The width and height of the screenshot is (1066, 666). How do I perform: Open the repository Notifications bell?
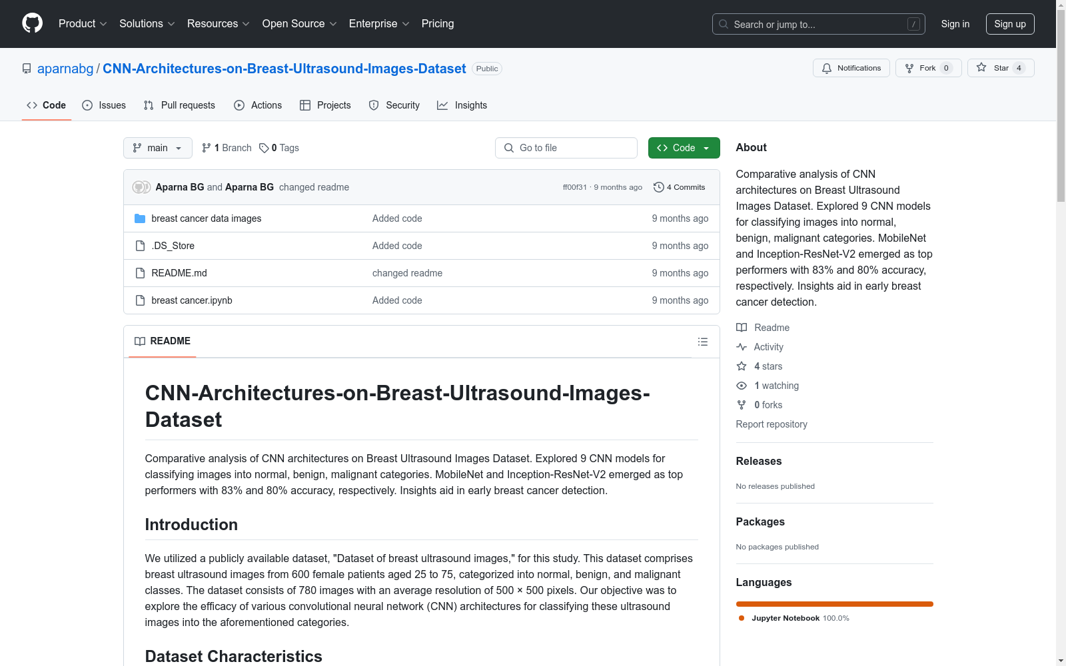click(x=827, y=68)
